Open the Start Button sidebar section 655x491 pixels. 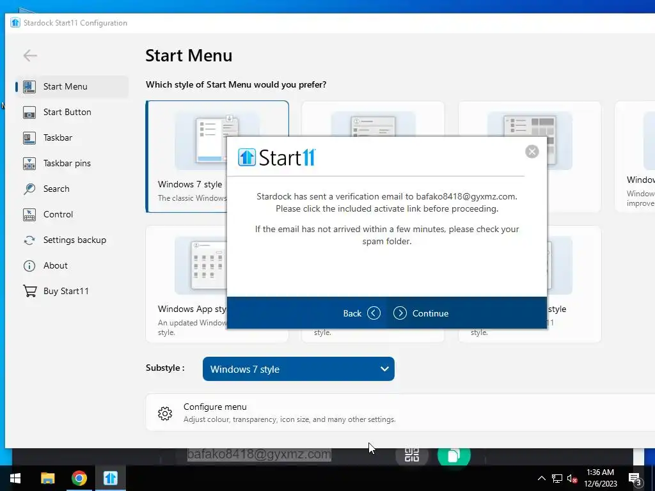tap(72, 112)
